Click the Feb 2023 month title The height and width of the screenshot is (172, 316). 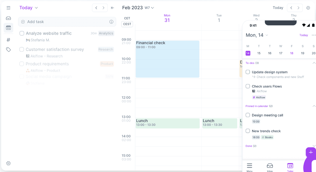[132, 8]
